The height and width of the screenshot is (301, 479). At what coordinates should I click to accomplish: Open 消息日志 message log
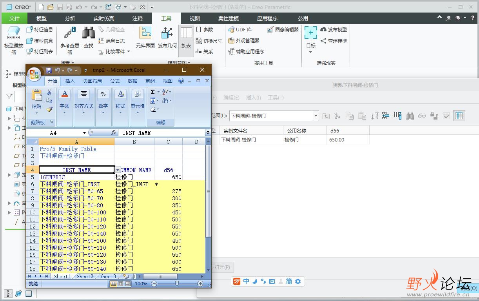[111, 41]
